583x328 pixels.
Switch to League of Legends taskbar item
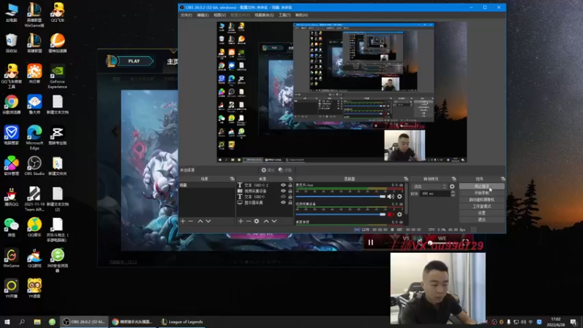tap(182, 321)
